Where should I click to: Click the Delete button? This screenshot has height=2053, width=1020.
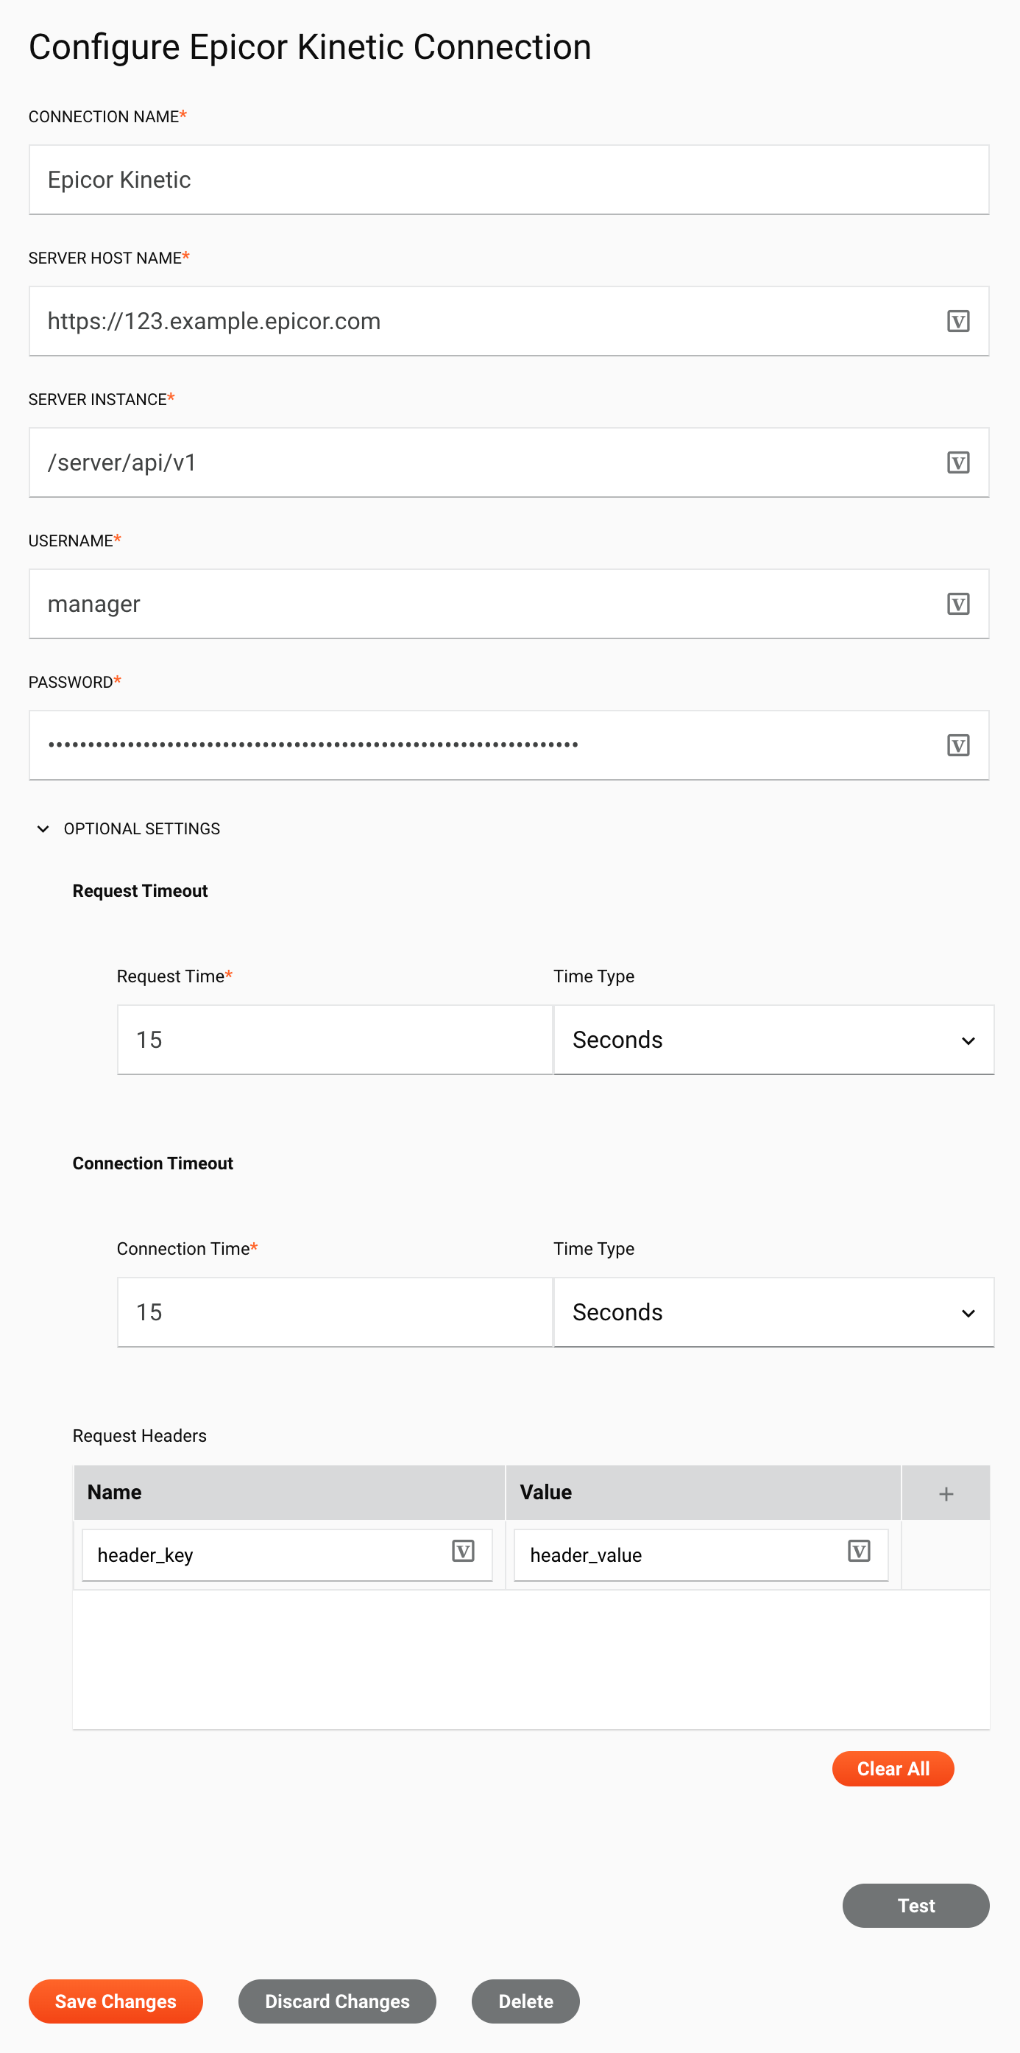[525, 2001]
